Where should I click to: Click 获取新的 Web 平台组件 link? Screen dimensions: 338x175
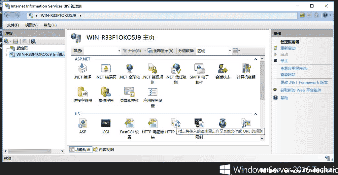301,90
